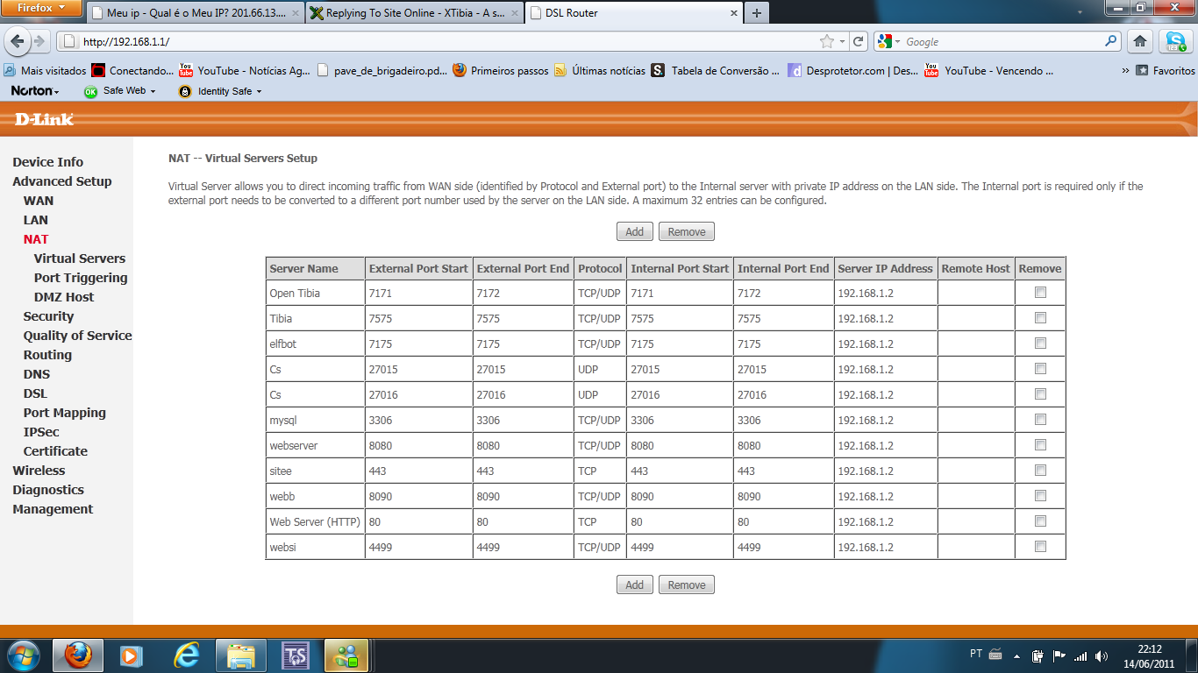1198x673 pixels.
Task: Open the search engine selector dropdown
Action: tap(898, 41)
